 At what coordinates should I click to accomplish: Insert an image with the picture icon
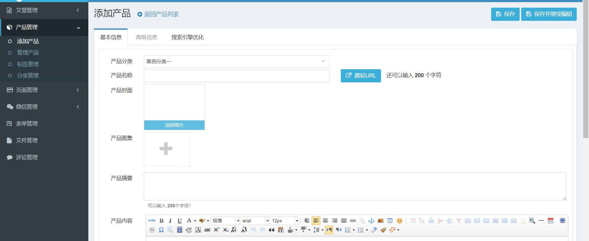(380, 220)
